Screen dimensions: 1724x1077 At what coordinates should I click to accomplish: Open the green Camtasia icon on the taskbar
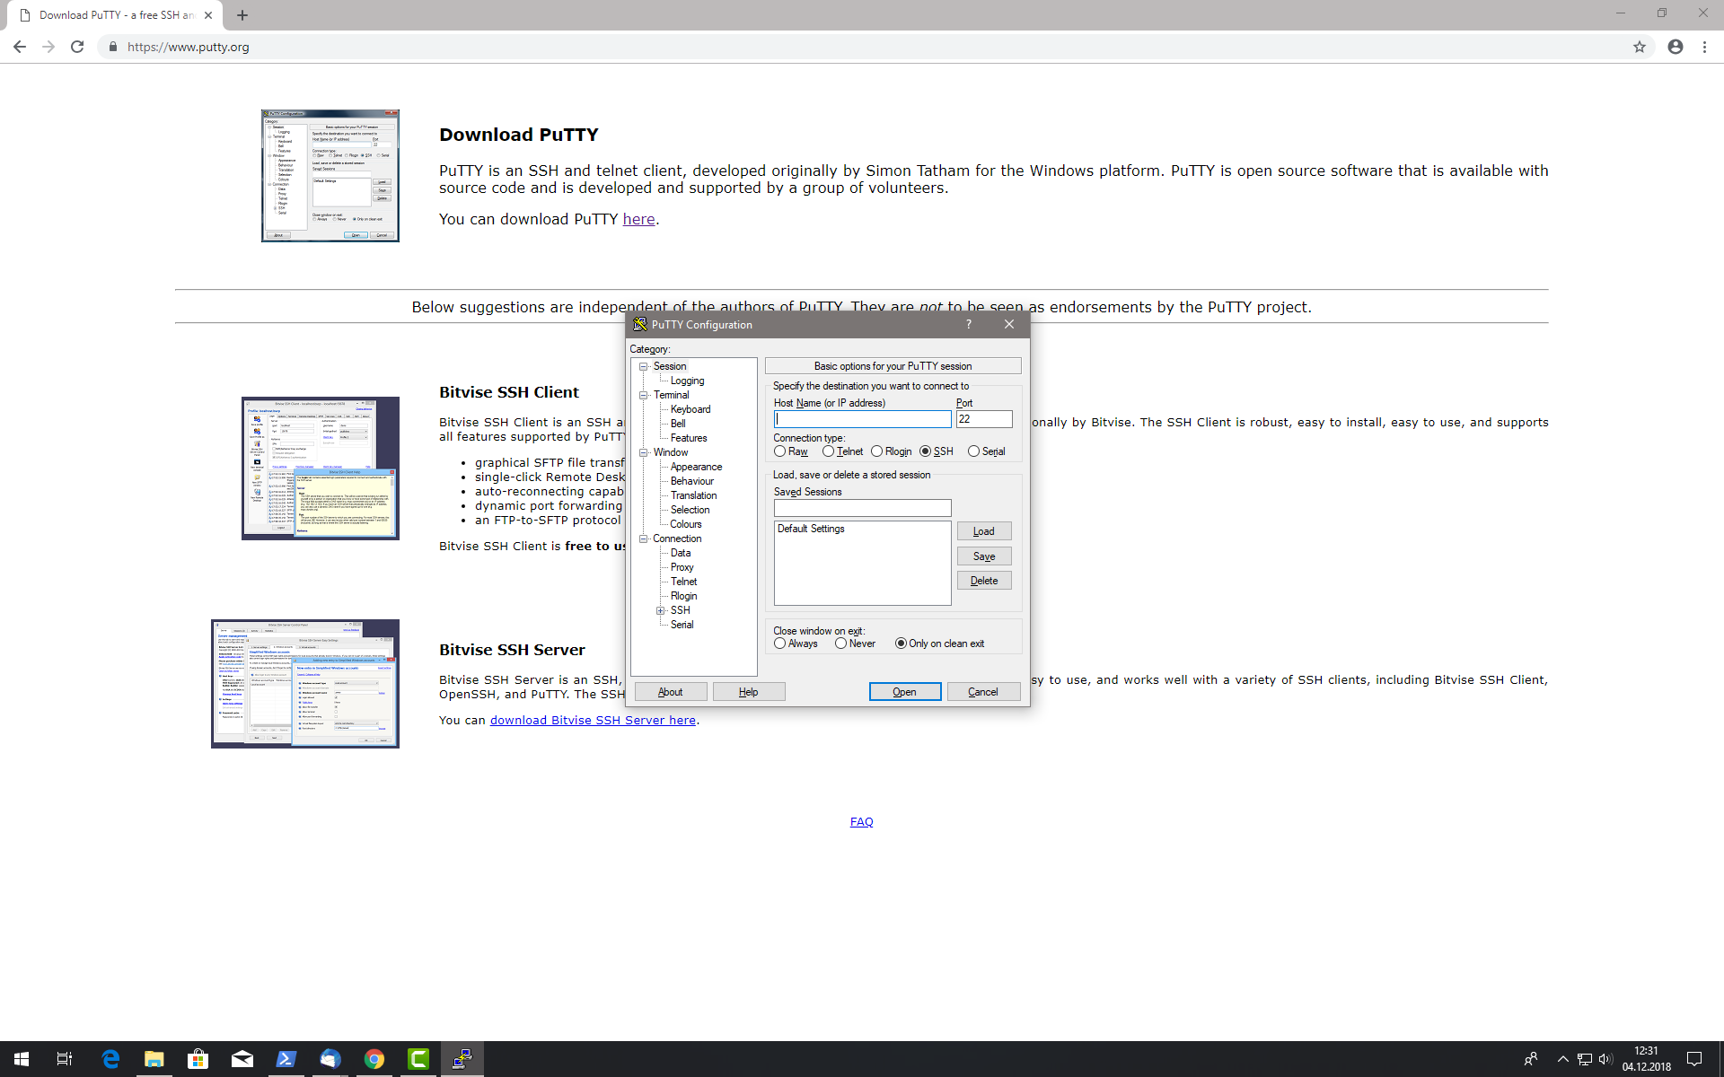tap(418, 1059)
